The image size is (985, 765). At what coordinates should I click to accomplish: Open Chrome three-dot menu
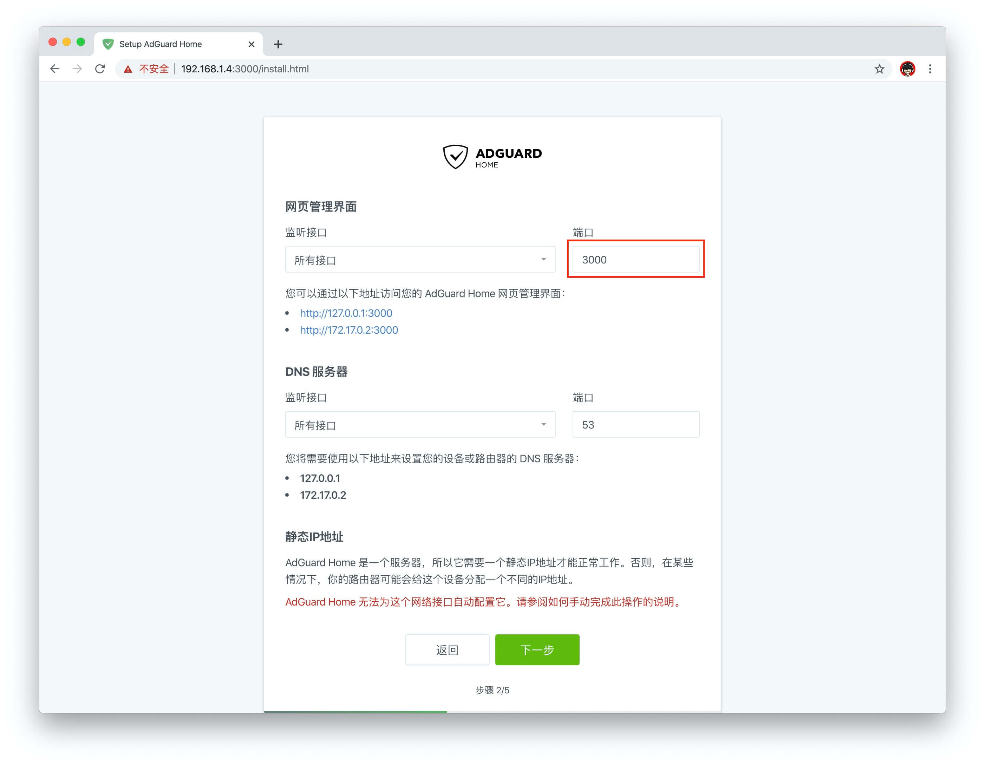tap(930, 69)
